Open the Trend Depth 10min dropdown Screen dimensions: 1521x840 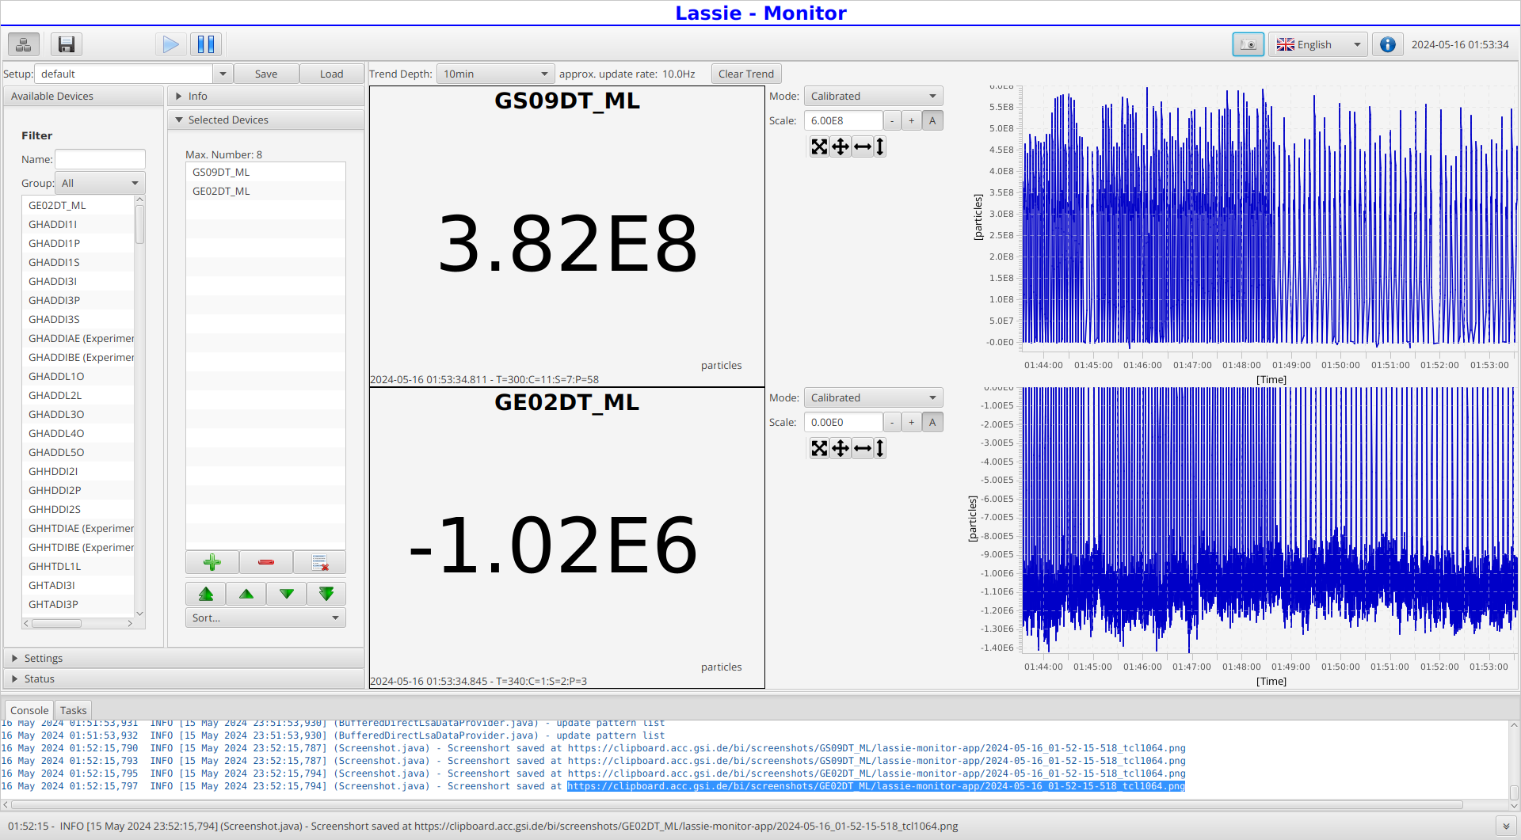(496, 74)
